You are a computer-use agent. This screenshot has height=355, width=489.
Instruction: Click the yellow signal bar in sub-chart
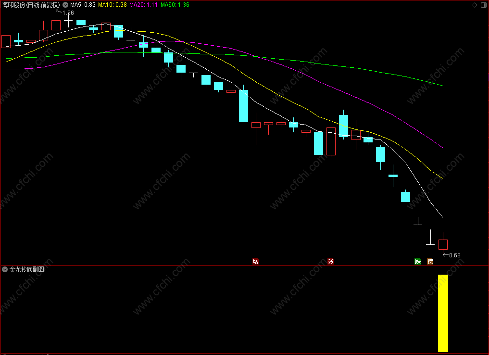point(443,313)
